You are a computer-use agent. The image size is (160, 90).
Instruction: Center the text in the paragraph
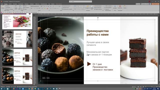tap(52, 8)
